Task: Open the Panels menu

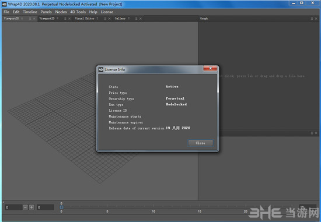Action: coord(46,12)
